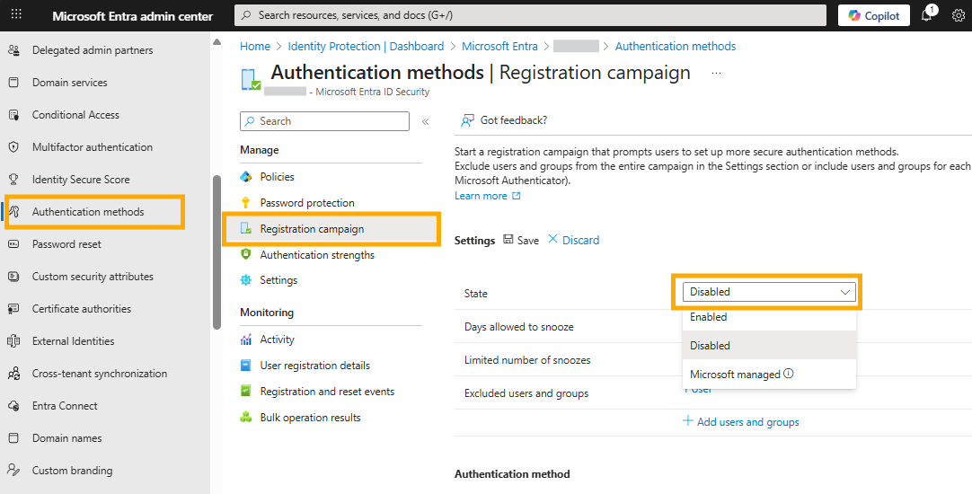Click Identity Protection | Dashboard breadcrumb
This screenshot has height=494, width=972.
[x=366, y=46]
